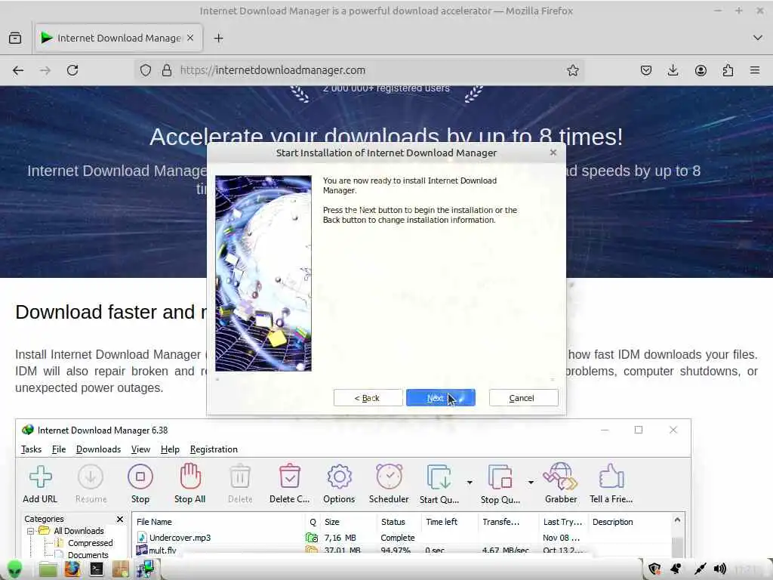Open a new tab with plus button
The image size is (773, 580).
pyautogui.click(x=218, y=38)
